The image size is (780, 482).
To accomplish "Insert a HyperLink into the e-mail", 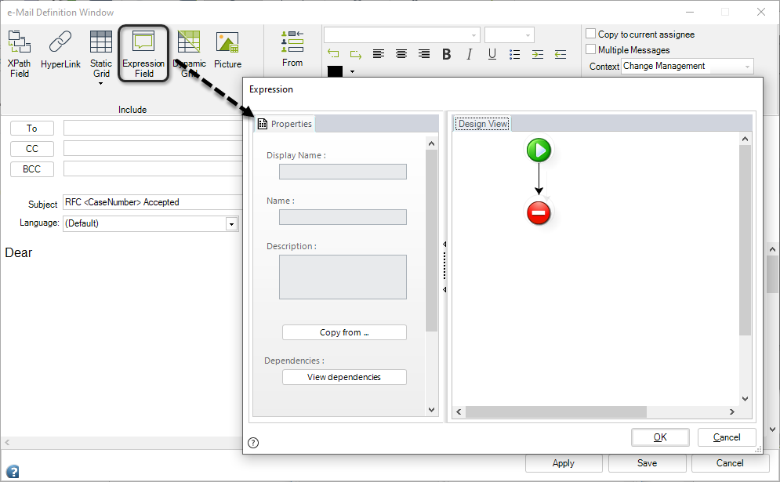I will click(x=60, y=49).
